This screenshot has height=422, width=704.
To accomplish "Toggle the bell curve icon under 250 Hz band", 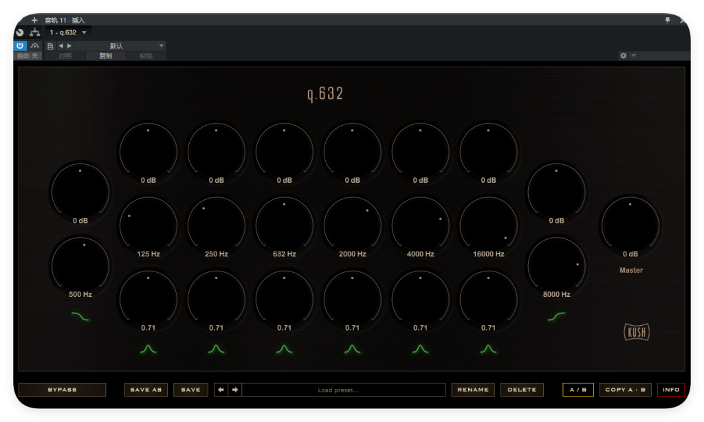I will tap(217, 349).
